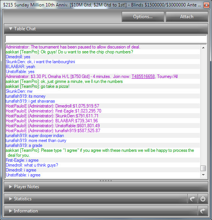This screenshot has width=212, height=220.
Task: Click the Information pop-out arrow icon
Action: [203, 211]
